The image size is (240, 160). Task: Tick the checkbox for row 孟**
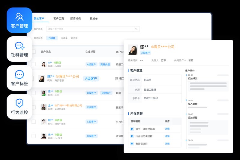(34, 107)
